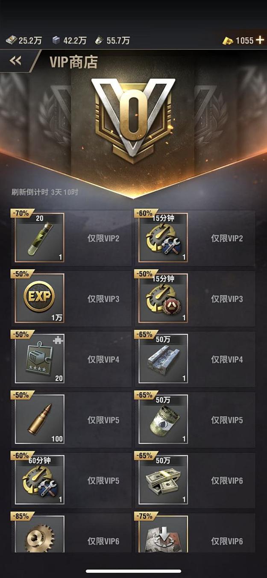Select the bullet ammo item with 100
Viewport: 267px width, 578px height.
pyautogui.click(x=40, y=420)
